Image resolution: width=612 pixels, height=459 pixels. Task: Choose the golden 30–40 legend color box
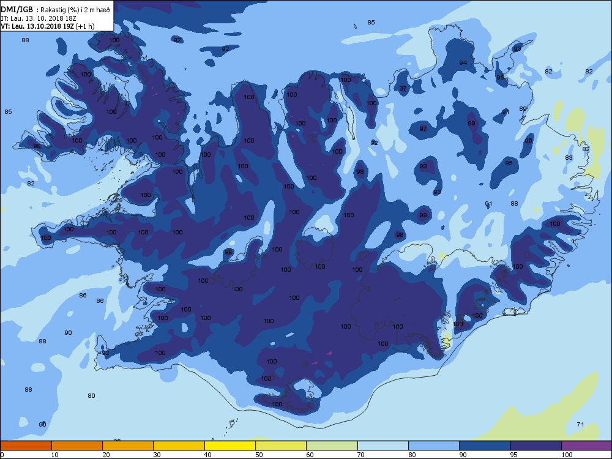(179, 446)
